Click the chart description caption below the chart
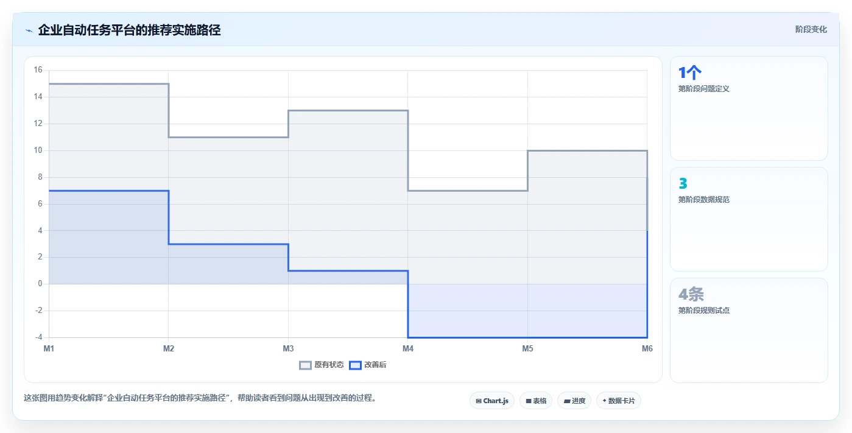This screenshot has height=433, width=852. tap(200, 398)
